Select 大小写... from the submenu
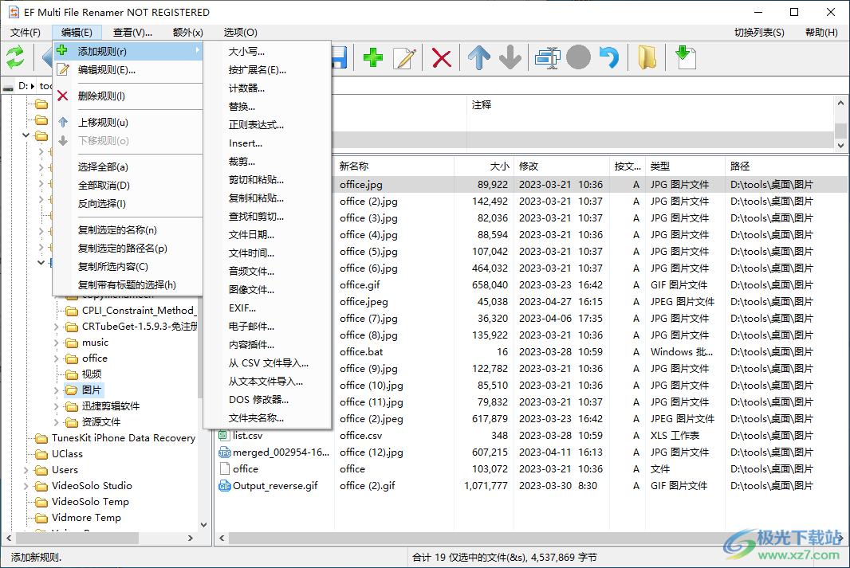This screenshot has width=850, height=568. pyautogui.click(x=267, y=52)
